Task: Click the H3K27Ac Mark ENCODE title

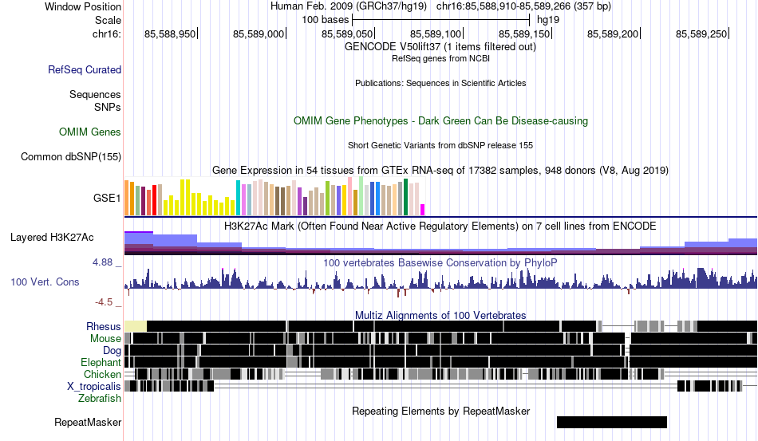Action: coord(440,226)
